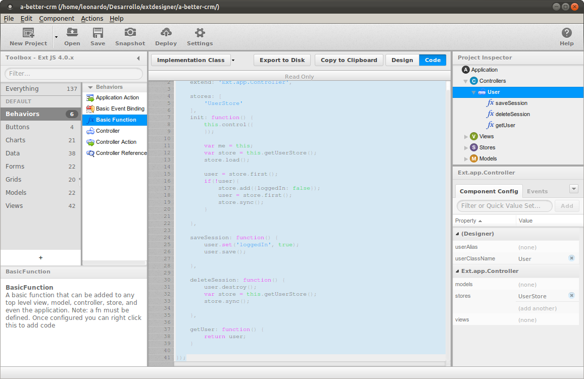584x379 pixels.
Task: Switch to Code view toggle
Action: 433,60
